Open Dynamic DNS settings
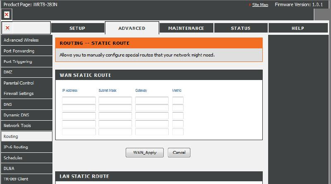331x184 pixels. pos(27,115)
